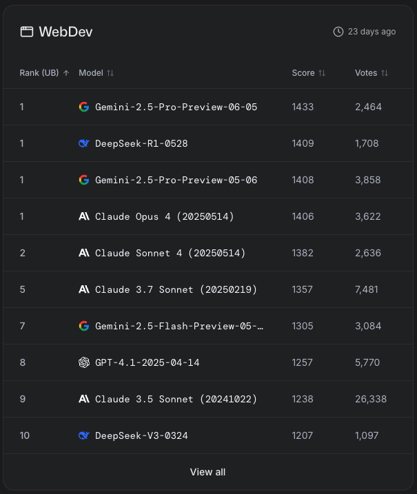Click score value 1257

(x=303, y=362)
